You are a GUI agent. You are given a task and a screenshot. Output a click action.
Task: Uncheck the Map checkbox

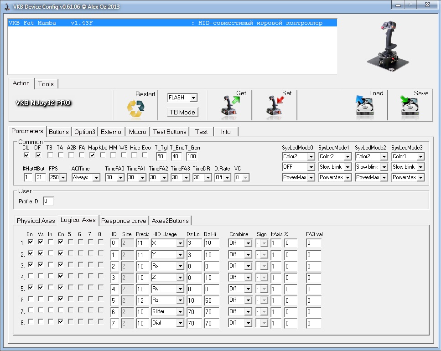click(x=92, y=155)
